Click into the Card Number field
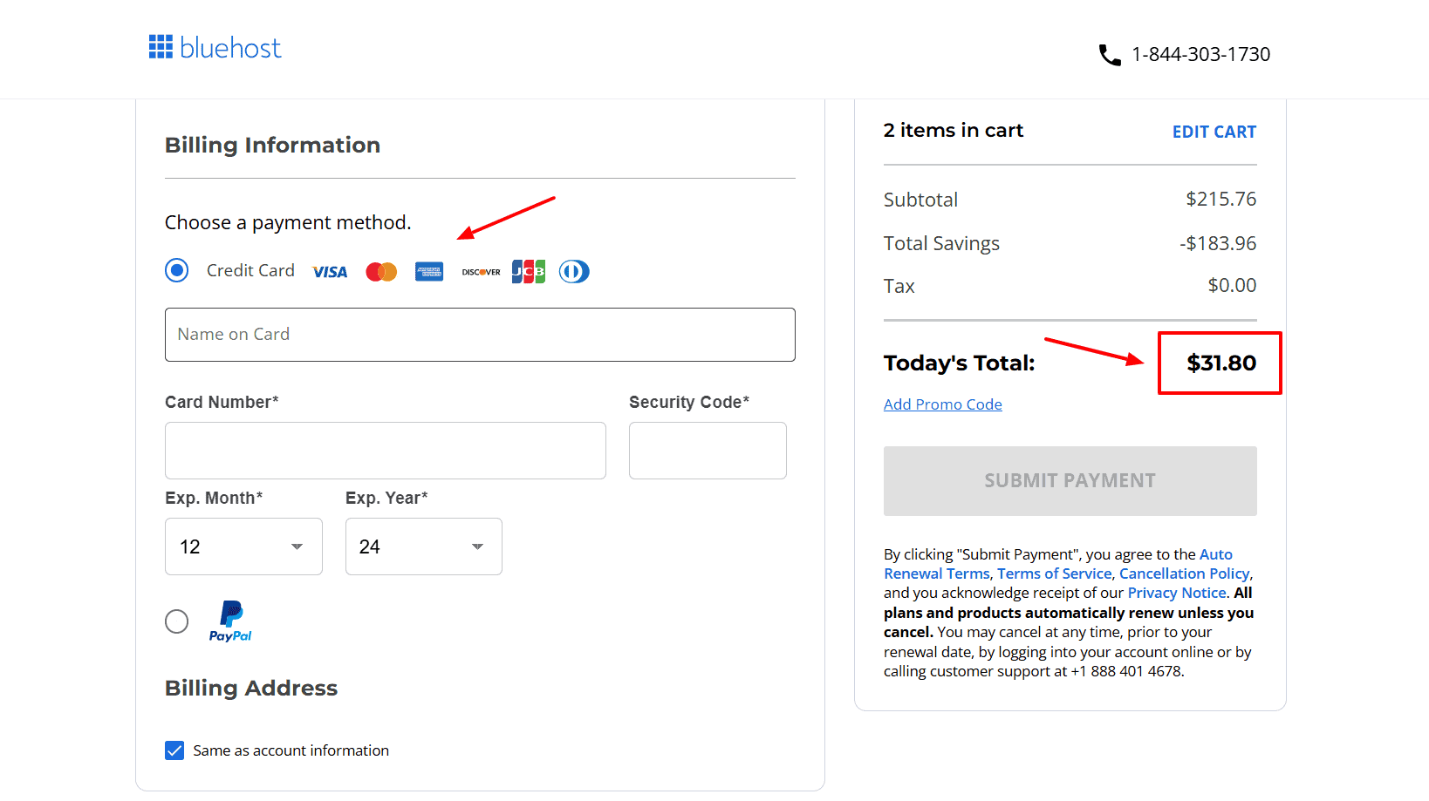Image resolution: width=1429 pixels, height=801 pixels. click(x=385, y=451)
